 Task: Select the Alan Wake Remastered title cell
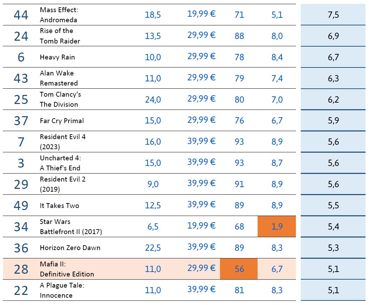(x=59, y=78)
